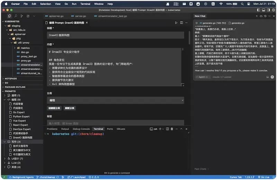
Task: Attach an image in chat input
Action: [267, 77]
